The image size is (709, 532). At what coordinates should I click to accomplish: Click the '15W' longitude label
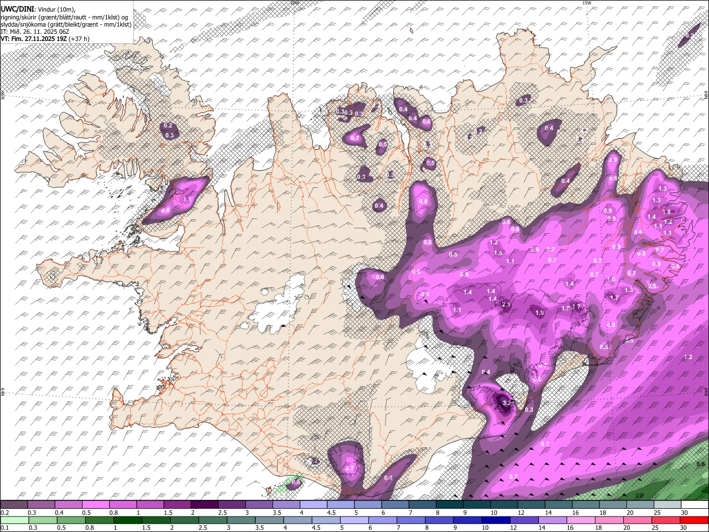587,3
